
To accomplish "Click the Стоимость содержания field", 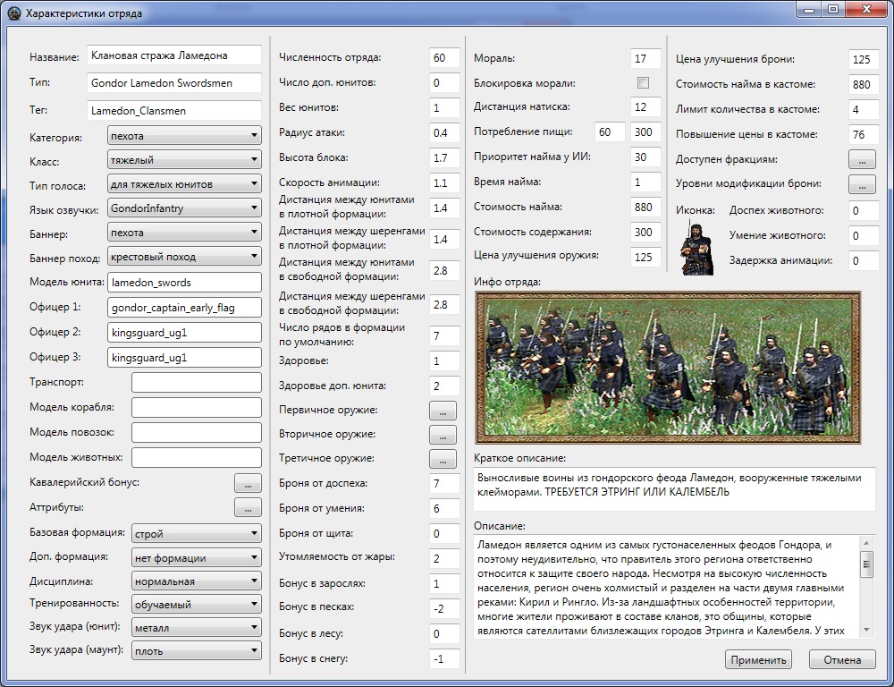I will coord(646,233).
